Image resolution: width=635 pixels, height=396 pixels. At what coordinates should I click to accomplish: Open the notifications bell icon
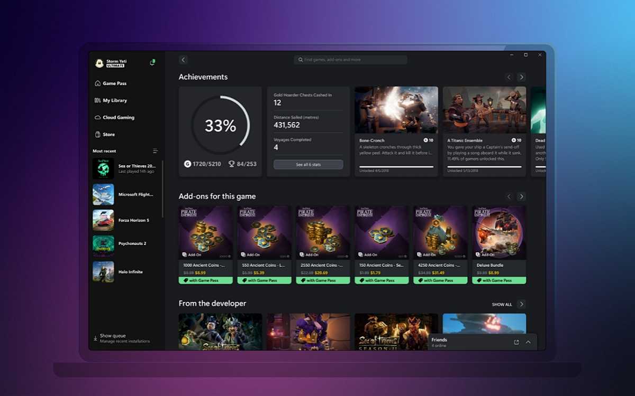(152, 62)
